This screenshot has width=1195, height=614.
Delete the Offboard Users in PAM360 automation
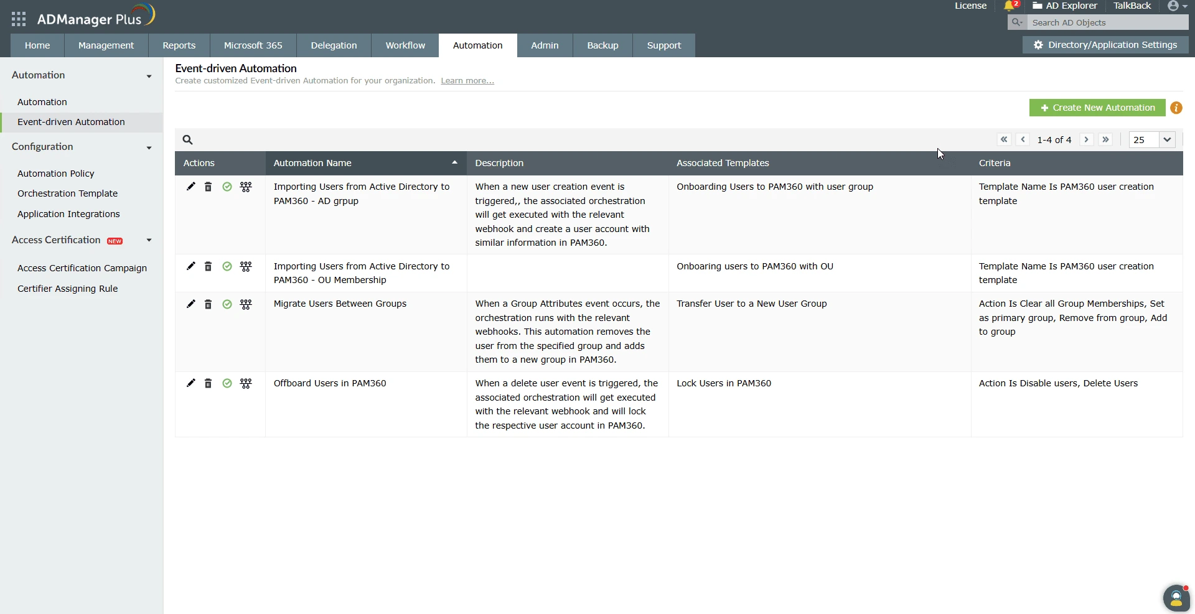tap(208, 383)
